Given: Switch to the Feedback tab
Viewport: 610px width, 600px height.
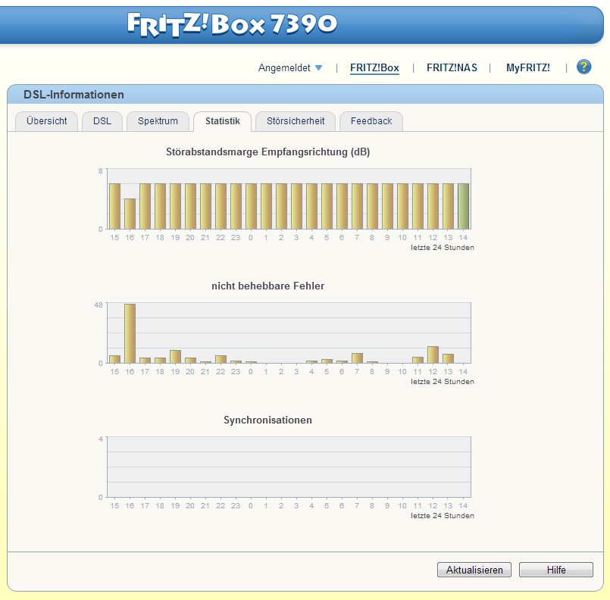Looking at the screenshot, I should pyautogui.click(x=371, y=121).
